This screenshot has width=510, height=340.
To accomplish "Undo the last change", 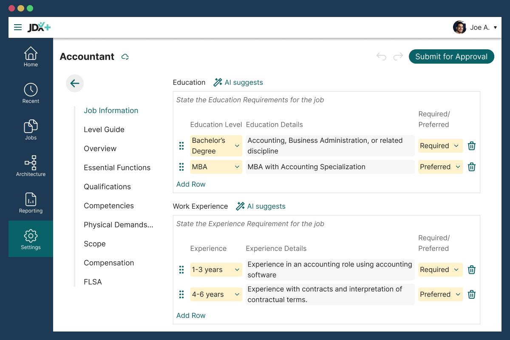I will 381,56.
